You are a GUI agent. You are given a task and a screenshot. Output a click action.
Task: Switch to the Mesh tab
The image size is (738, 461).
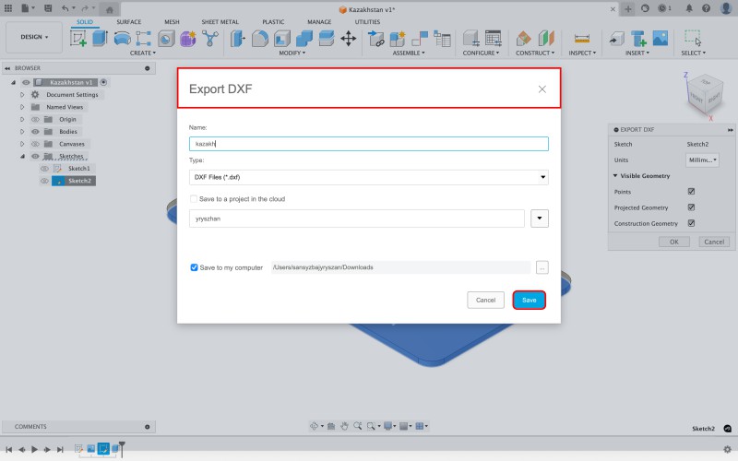172,21
